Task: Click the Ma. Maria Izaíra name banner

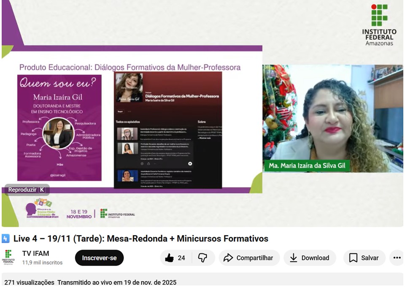Action: pos(307,166)
